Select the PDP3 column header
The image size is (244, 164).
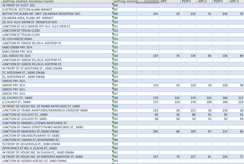[220, 1]
